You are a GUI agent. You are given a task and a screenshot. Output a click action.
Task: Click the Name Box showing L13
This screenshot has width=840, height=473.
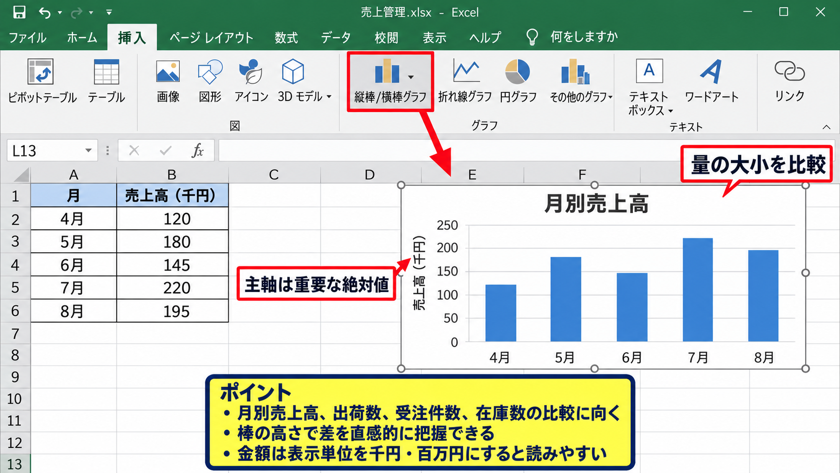[45, 150]
